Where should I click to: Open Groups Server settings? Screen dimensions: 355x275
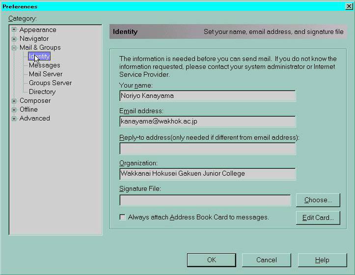pyautogui.click(x=50, y=83)
